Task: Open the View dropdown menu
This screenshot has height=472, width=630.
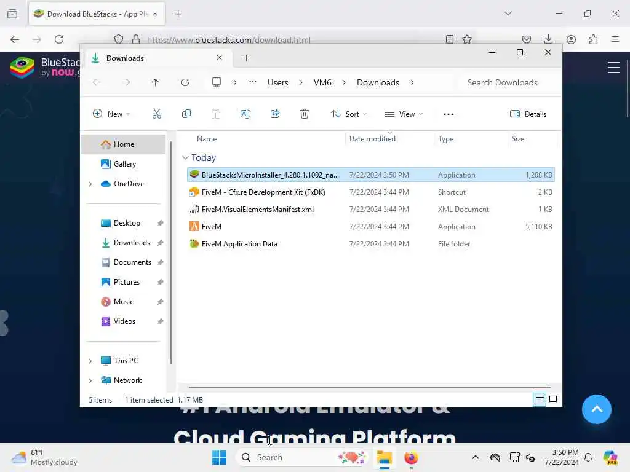Action: pyautogui.click(x=404, y=114)
